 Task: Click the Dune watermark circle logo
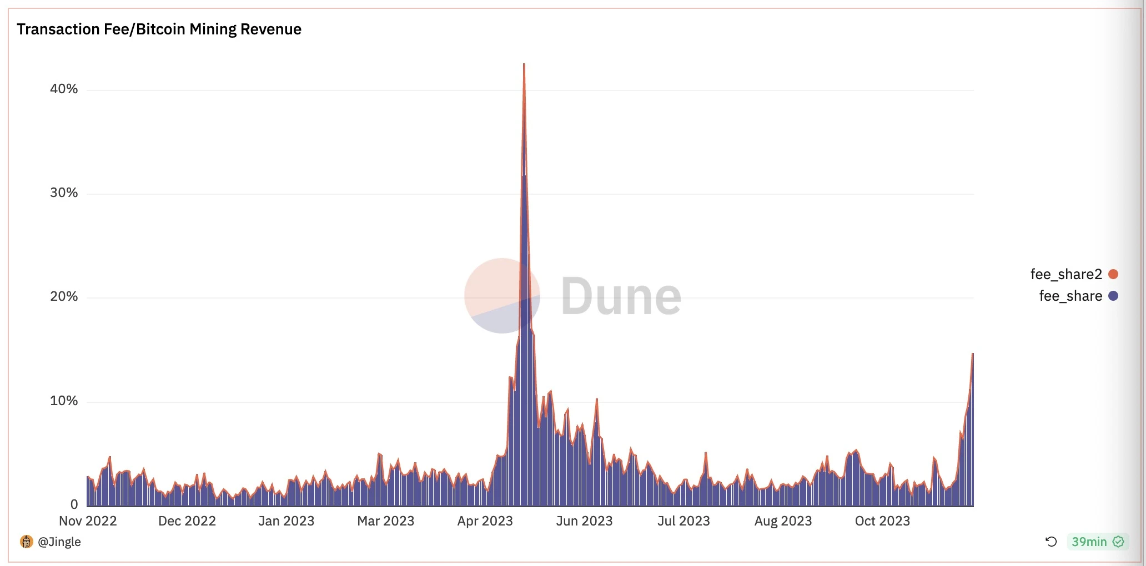[x=501, y=296]
